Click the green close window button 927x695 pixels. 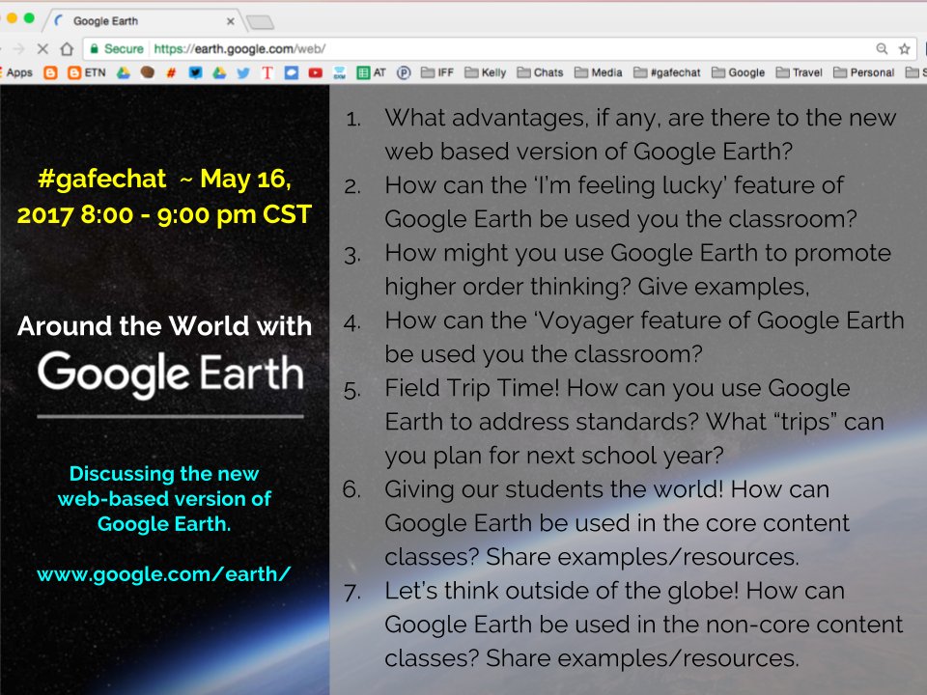point(29,18)
